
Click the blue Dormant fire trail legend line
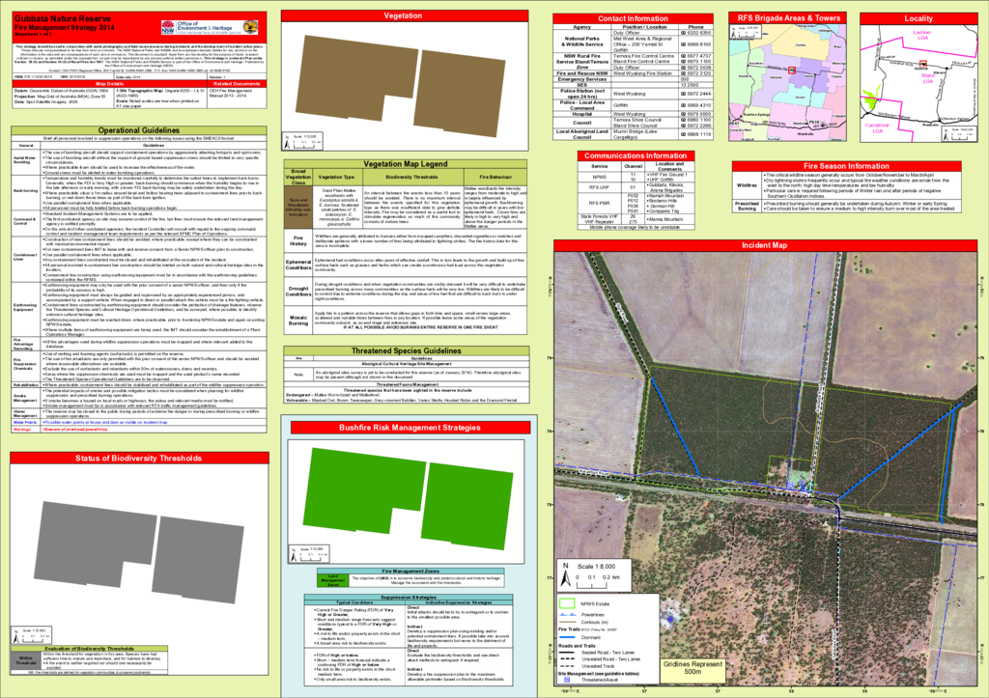point(568,637)
